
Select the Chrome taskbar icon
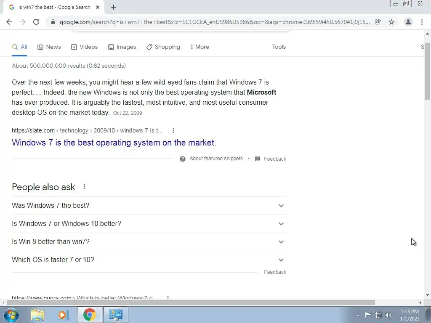point(89,315)
